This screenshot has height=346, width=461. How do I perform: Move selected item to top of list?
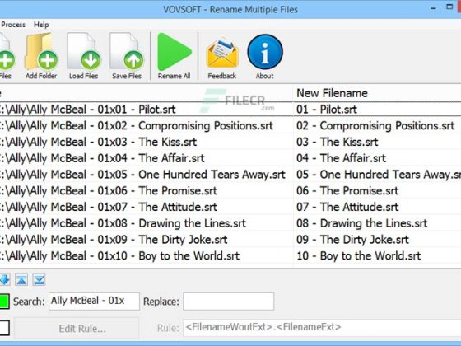[x=21, y=279]
